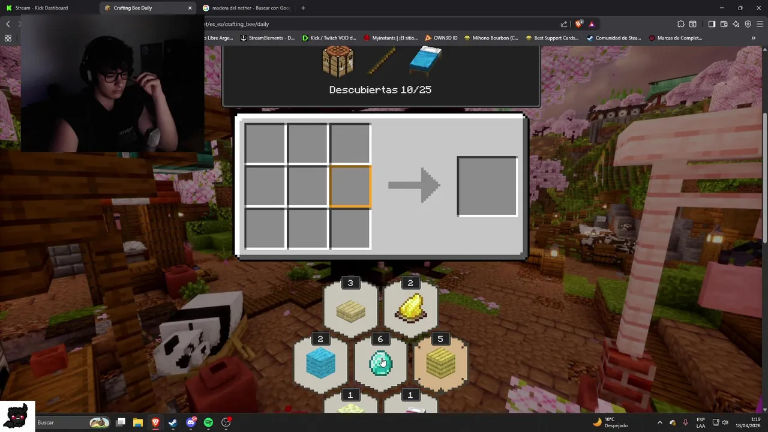Pick the diamond gem ingredient with count 6
The width and height of the screenshot is (768, 432).
pos(380,364)
